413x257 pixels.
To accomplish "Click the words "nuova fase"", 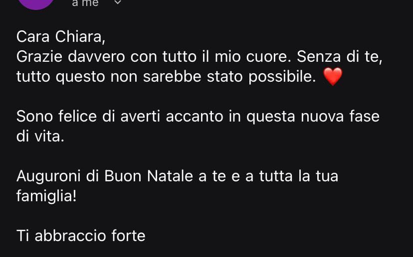I will [x=340, y=116].
